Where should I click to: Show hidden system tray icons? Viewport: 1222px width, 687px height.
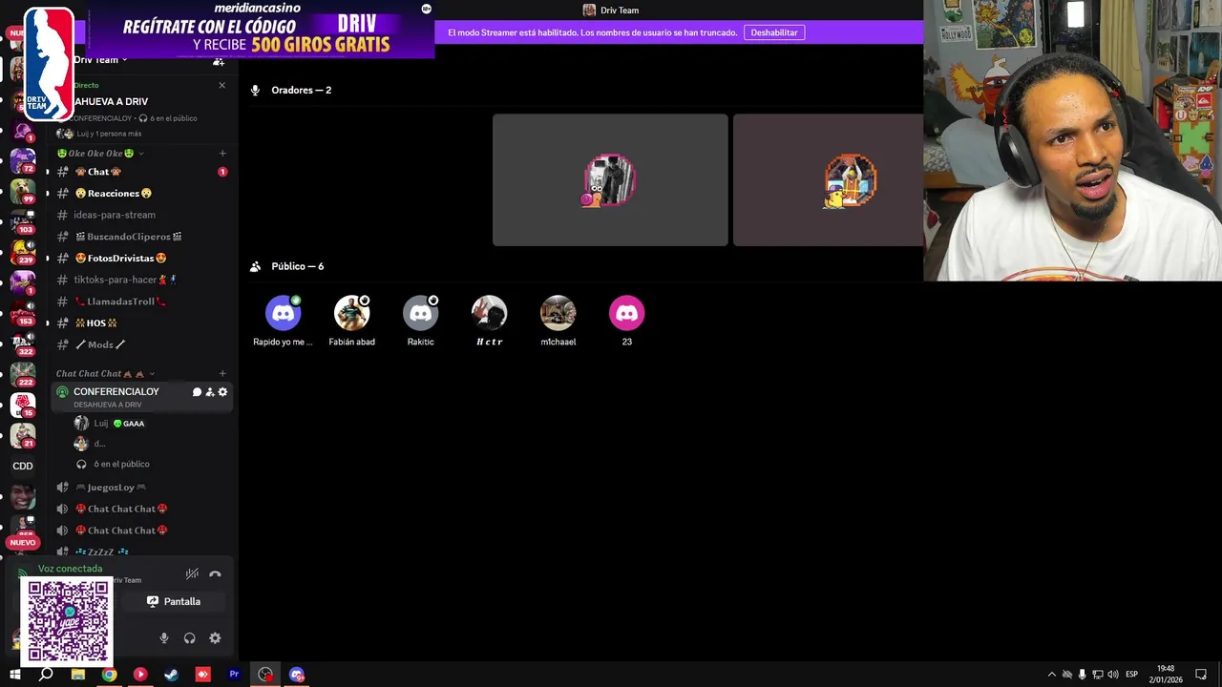click(1052, 675)
